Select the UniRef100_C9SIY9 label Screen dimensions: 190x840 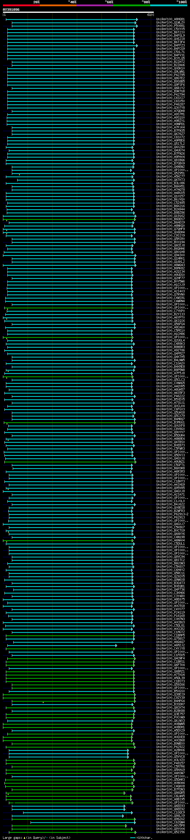(x=170, y=235)
